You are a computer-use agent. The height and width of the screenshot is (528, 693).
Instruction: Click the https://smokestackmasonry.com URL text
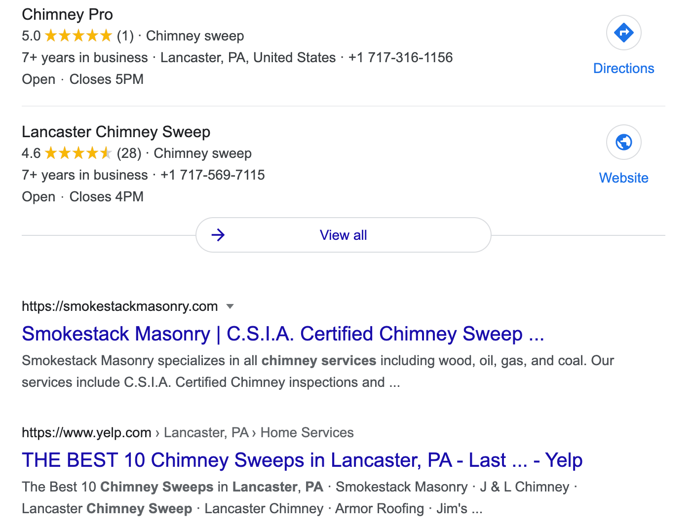coord(120,306)
